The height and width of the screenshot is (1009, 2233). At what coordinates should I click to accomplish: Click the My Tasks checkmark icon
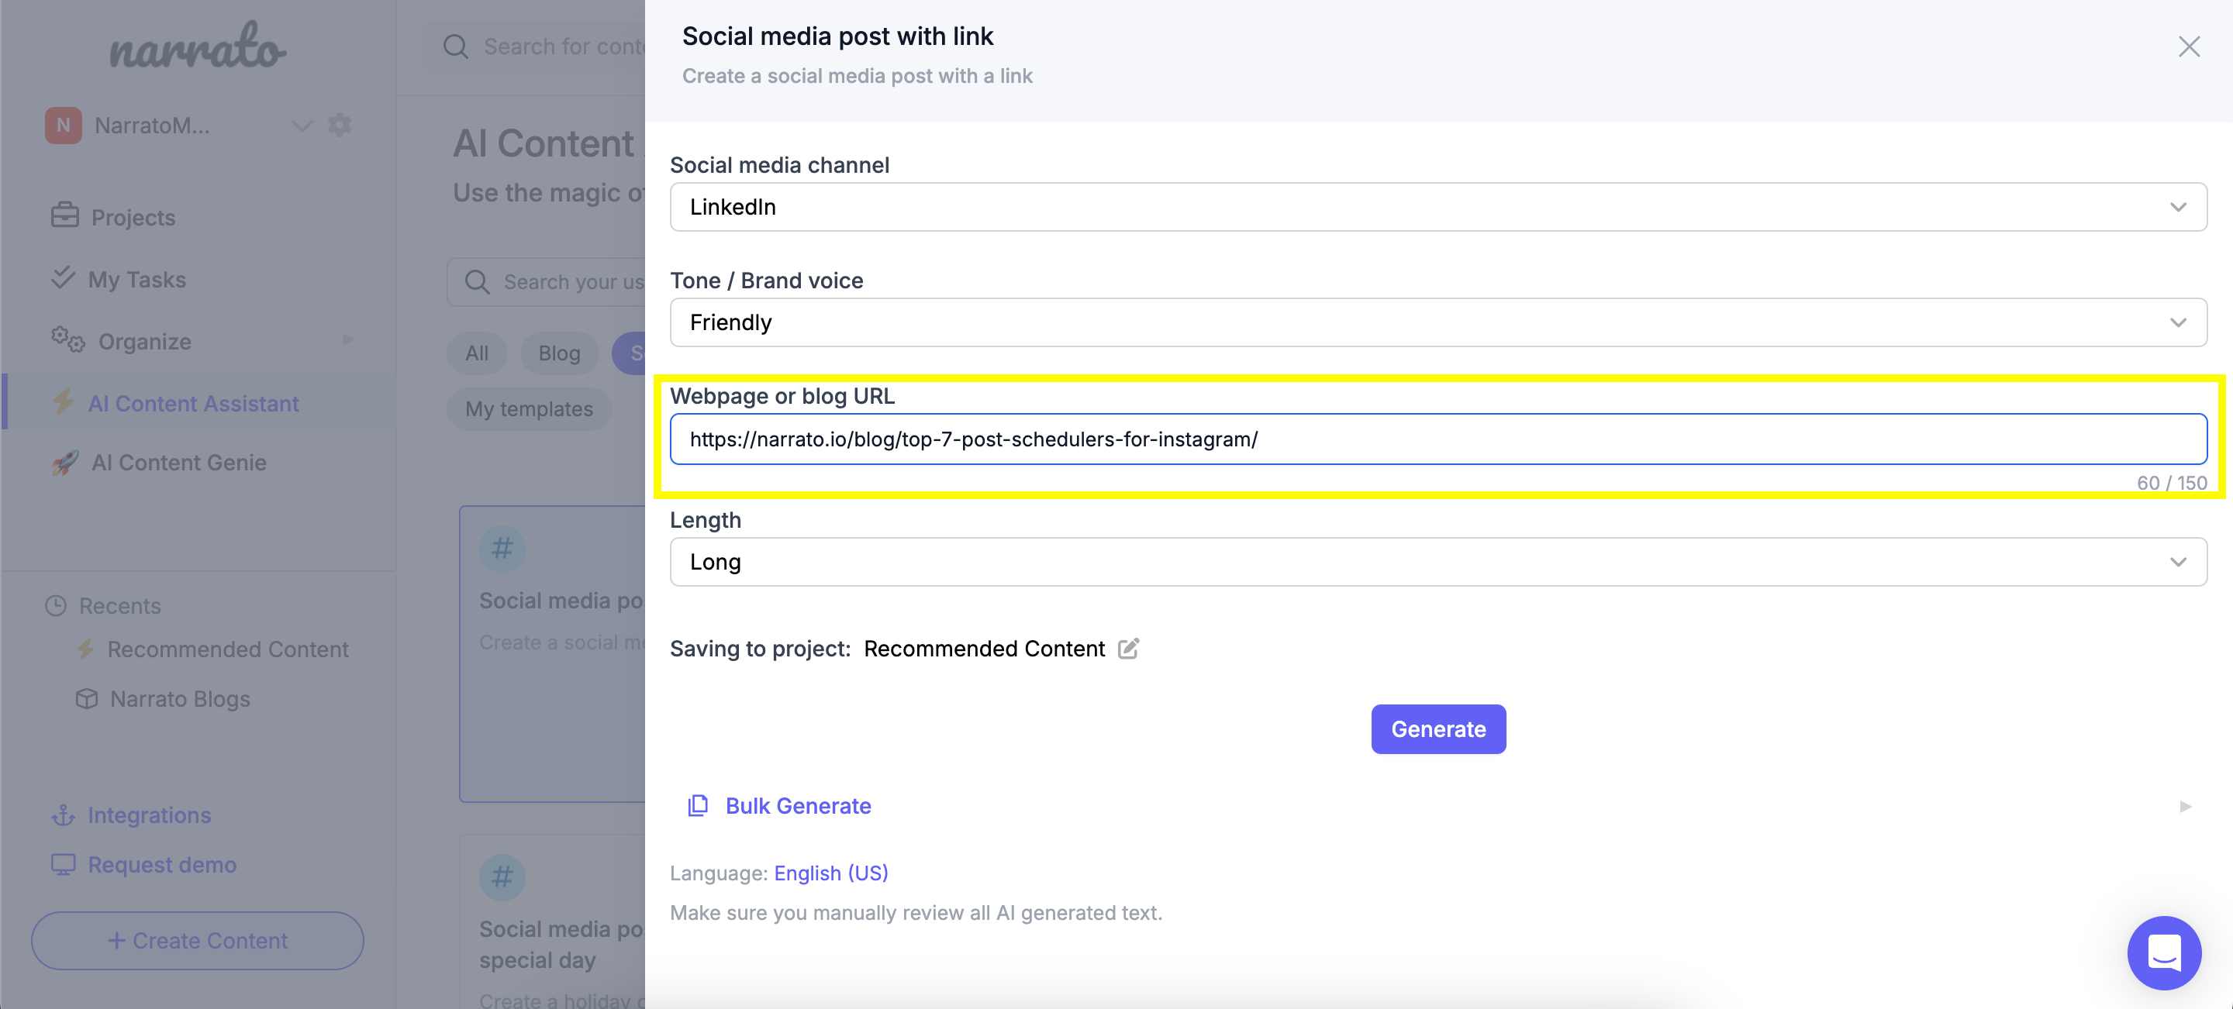(64, 277)
